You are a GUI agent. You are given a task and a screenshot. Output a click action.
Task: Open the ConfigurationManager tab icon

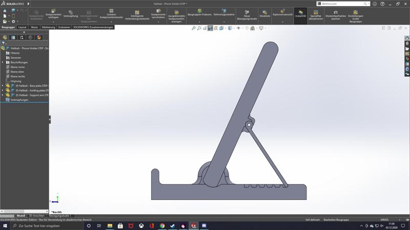[x=22, y=37]
